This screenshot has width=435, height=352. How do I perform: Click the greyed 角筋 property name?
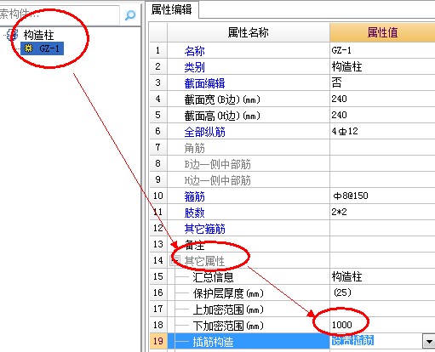tap(194, 148)
